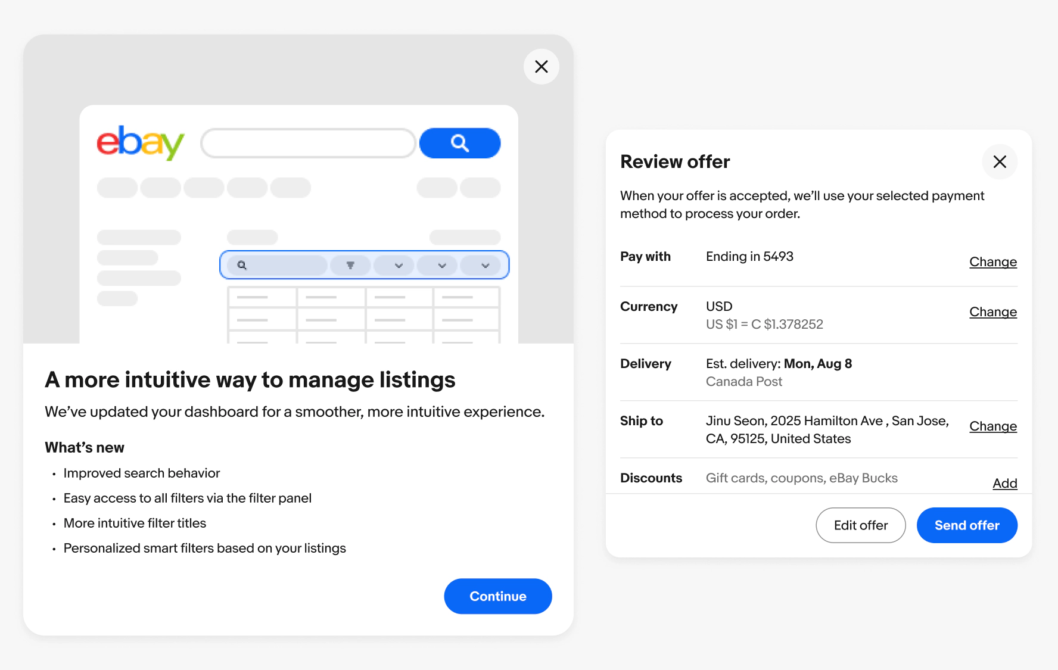Viewport: 1058px width, 670px height.
Task: Expand the first chevron filter dropdown
Action: click(x=399, y=265)
